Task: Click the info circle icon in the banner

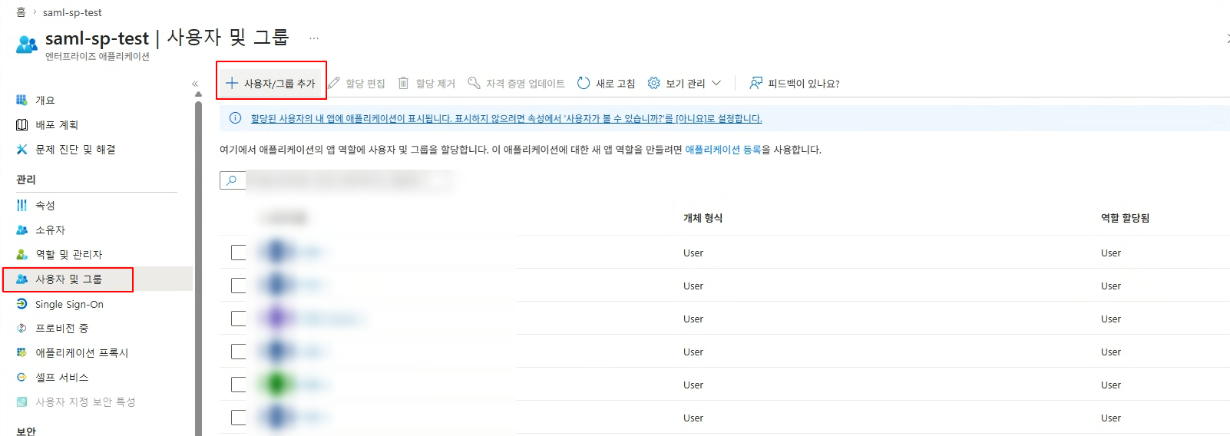Action: tap(235, 118)
